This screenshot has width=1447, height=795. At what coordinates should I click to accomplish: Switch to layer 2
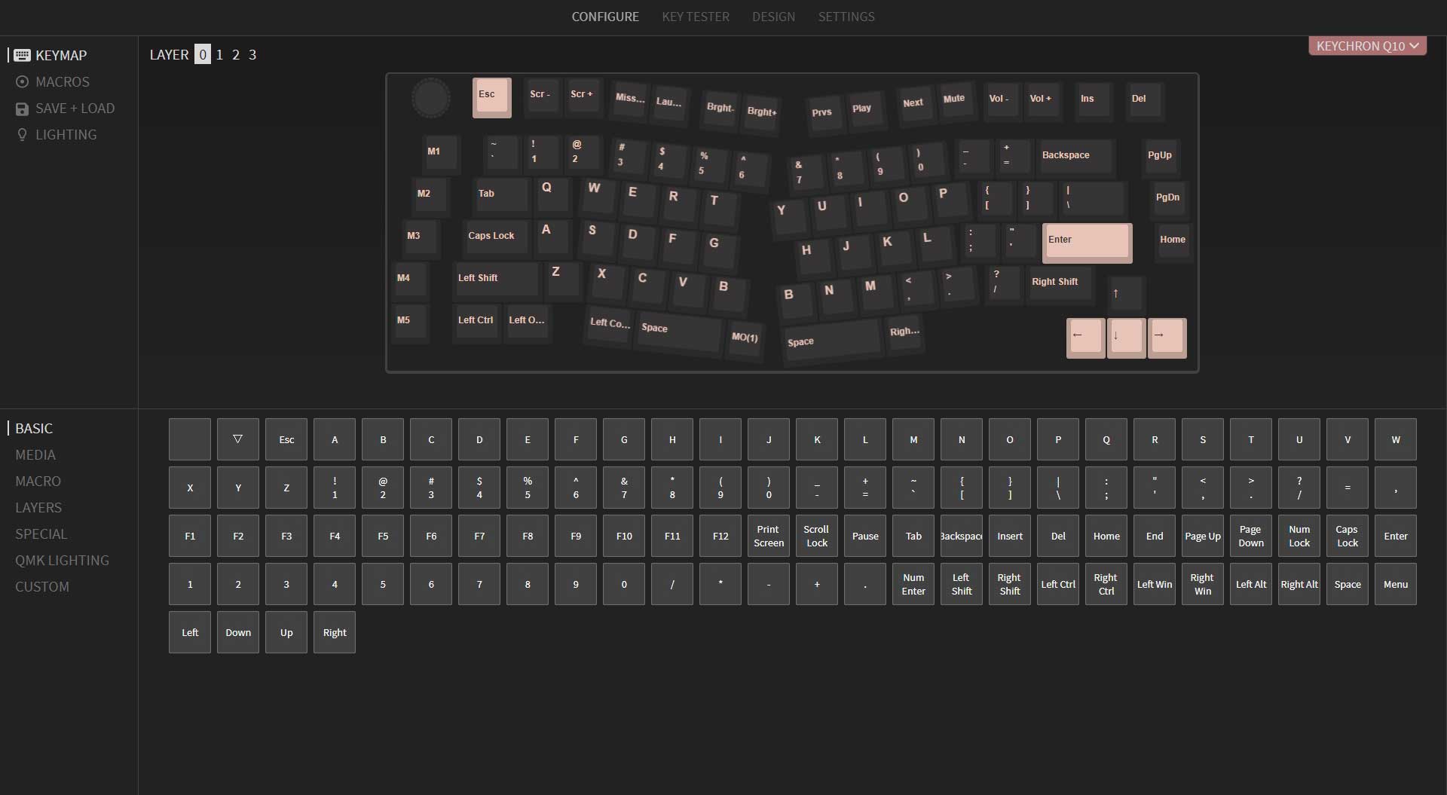[x=236, y=55]
